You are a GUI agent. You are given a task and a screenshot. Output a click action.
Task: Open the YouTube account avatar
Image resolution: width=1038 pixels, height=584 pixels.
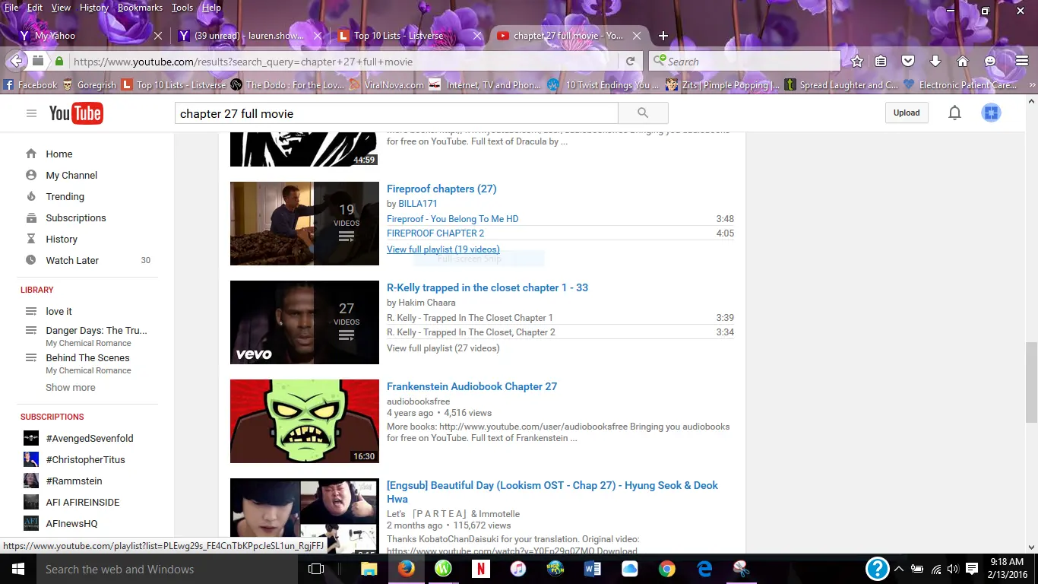pos(991,113)
